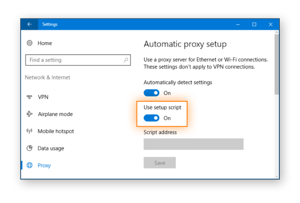Turn off Automatically detect settings toggle
The height and width of the screenshot is (203, 300).
pos(152,93)
